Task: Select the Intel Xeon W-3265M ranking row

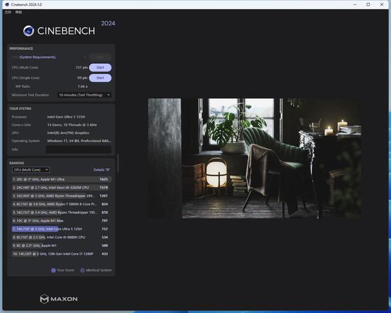Action: click(62, 188)
